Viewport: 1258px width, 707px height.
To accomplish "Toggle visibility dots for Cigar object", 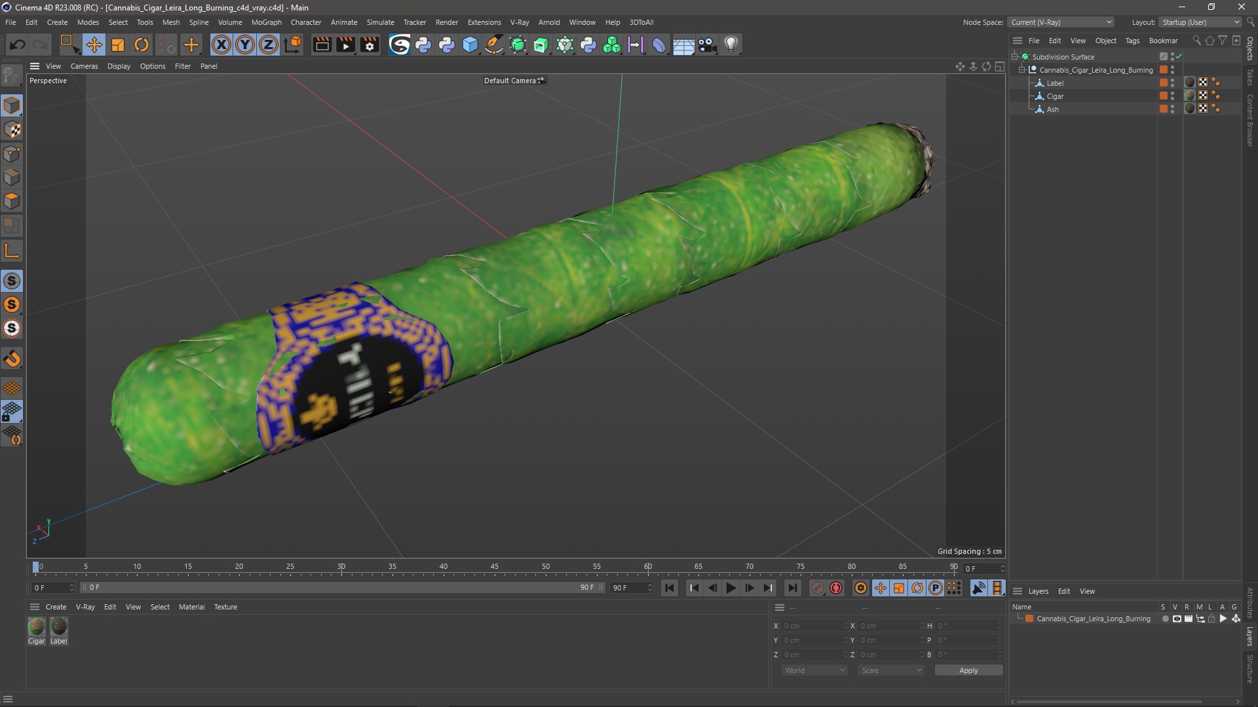I will 1172,96.
